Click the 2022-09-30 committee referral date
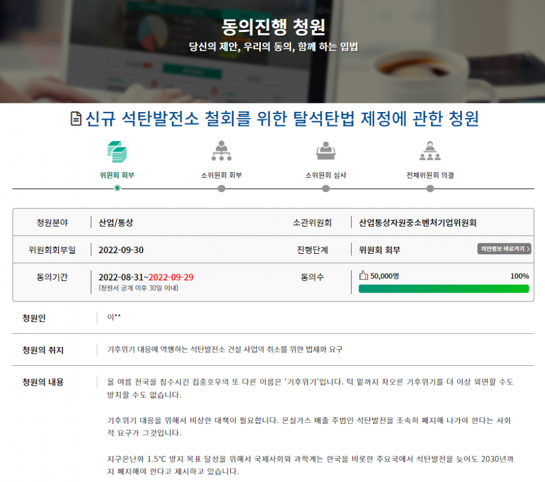Screen dimensions: 545x482 click(x=121, y=250)
